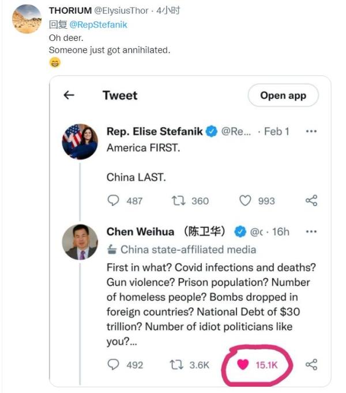
Task: Like Elise Stefanik's tweet with 993 likes
Action: click(246, 201)
